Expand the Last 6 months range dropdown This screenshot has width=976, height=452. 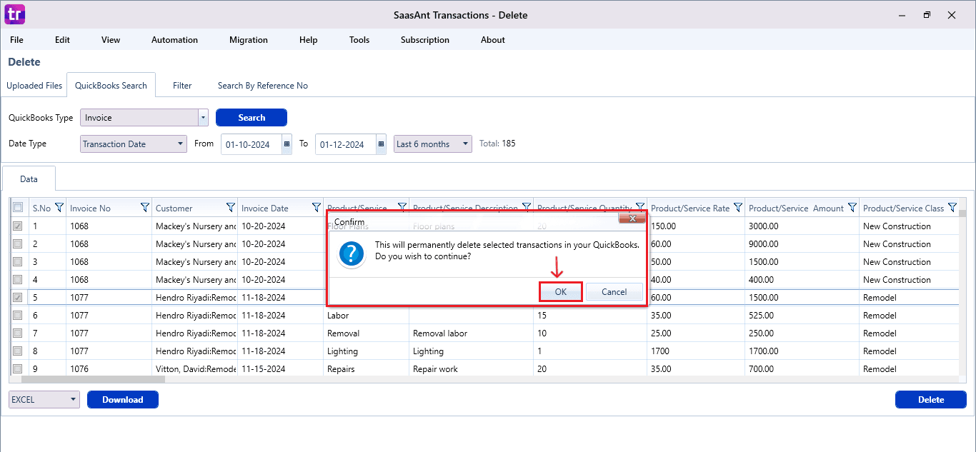coord(466,144)
